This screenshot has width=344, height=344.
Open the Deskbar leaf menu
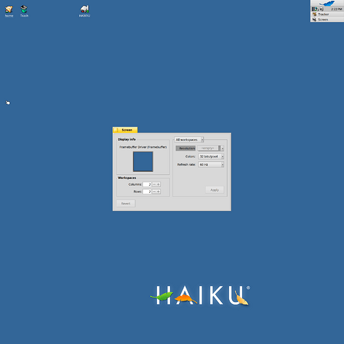327,3
